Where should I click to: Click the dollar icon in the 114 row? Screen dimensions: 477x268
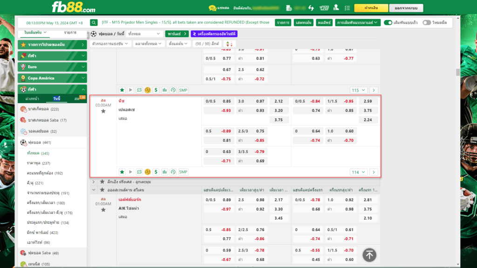pos(156,172)
